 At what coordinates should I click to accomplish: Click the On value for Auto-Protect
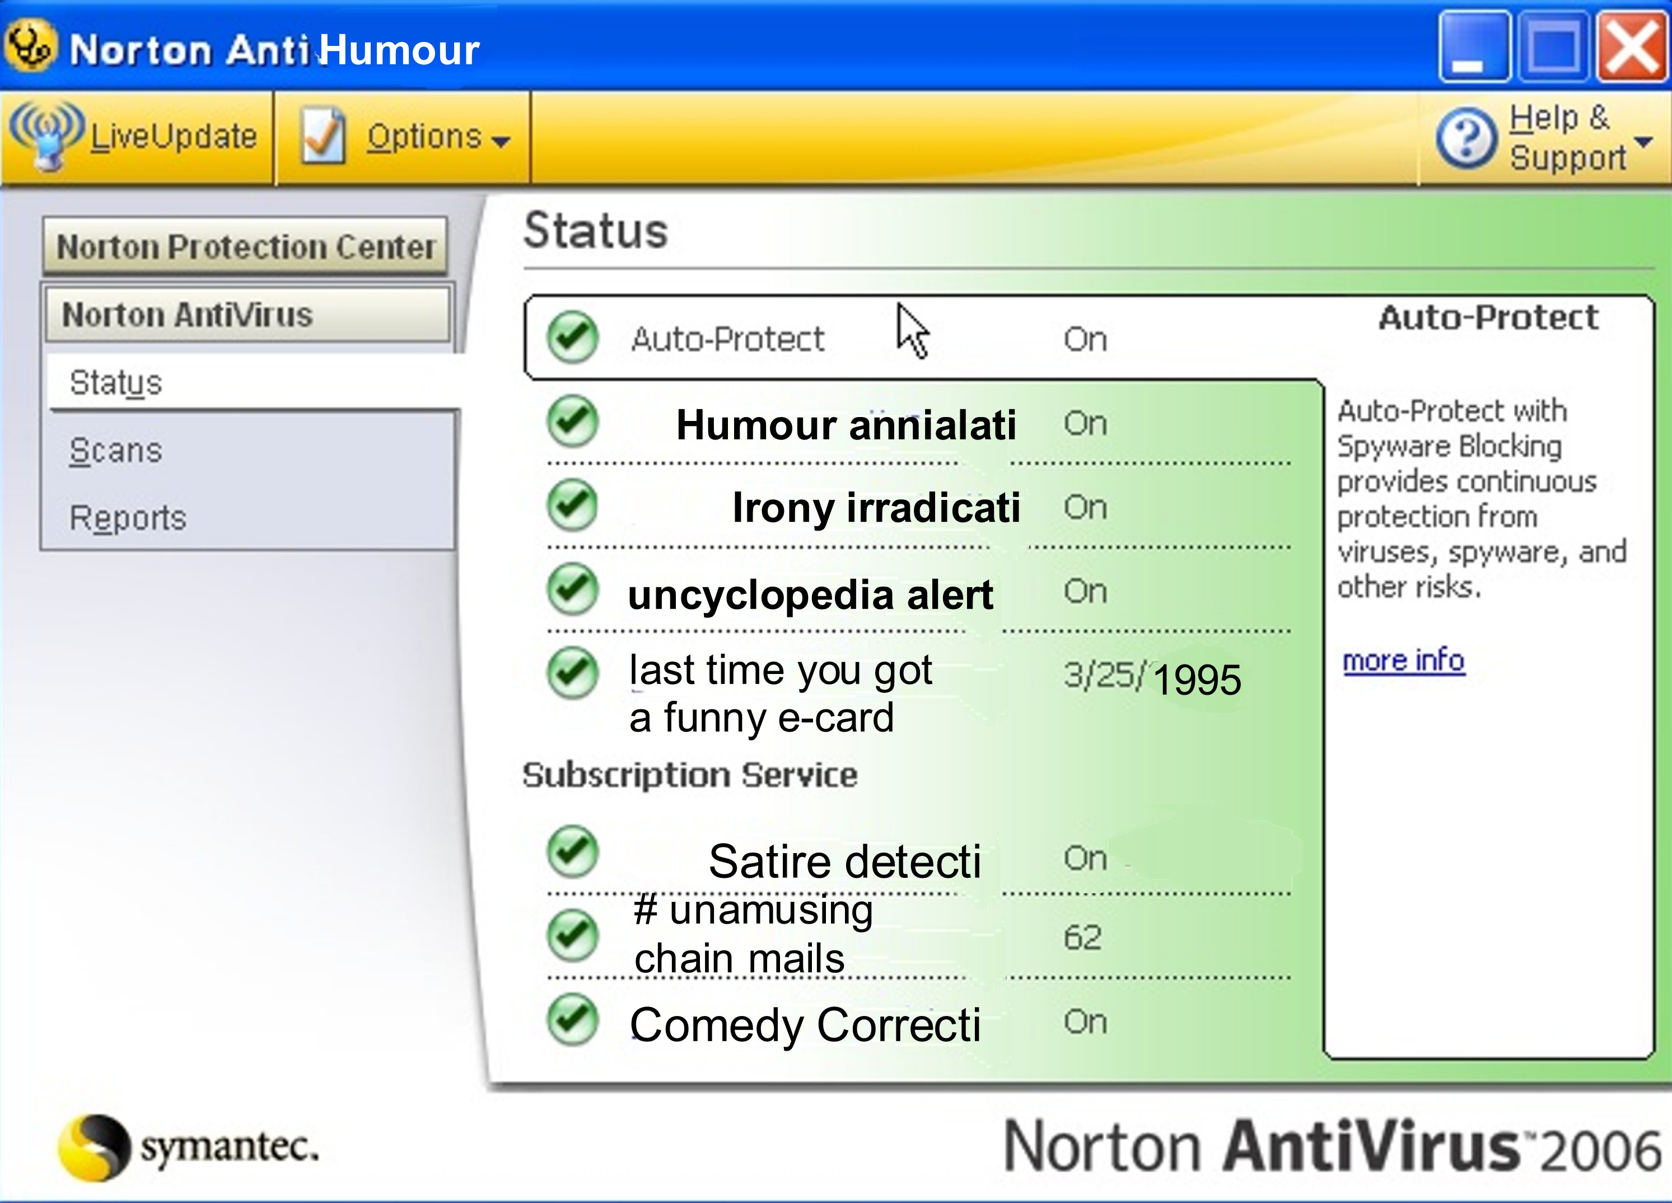[x=1085, y=339]
